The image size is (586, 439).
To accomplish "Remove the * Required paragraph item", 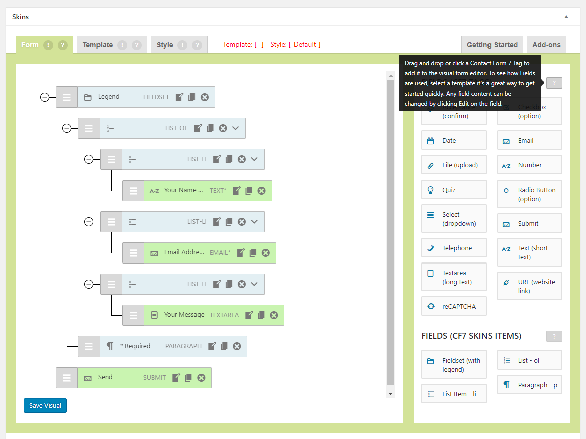I will tap(237, 346).
